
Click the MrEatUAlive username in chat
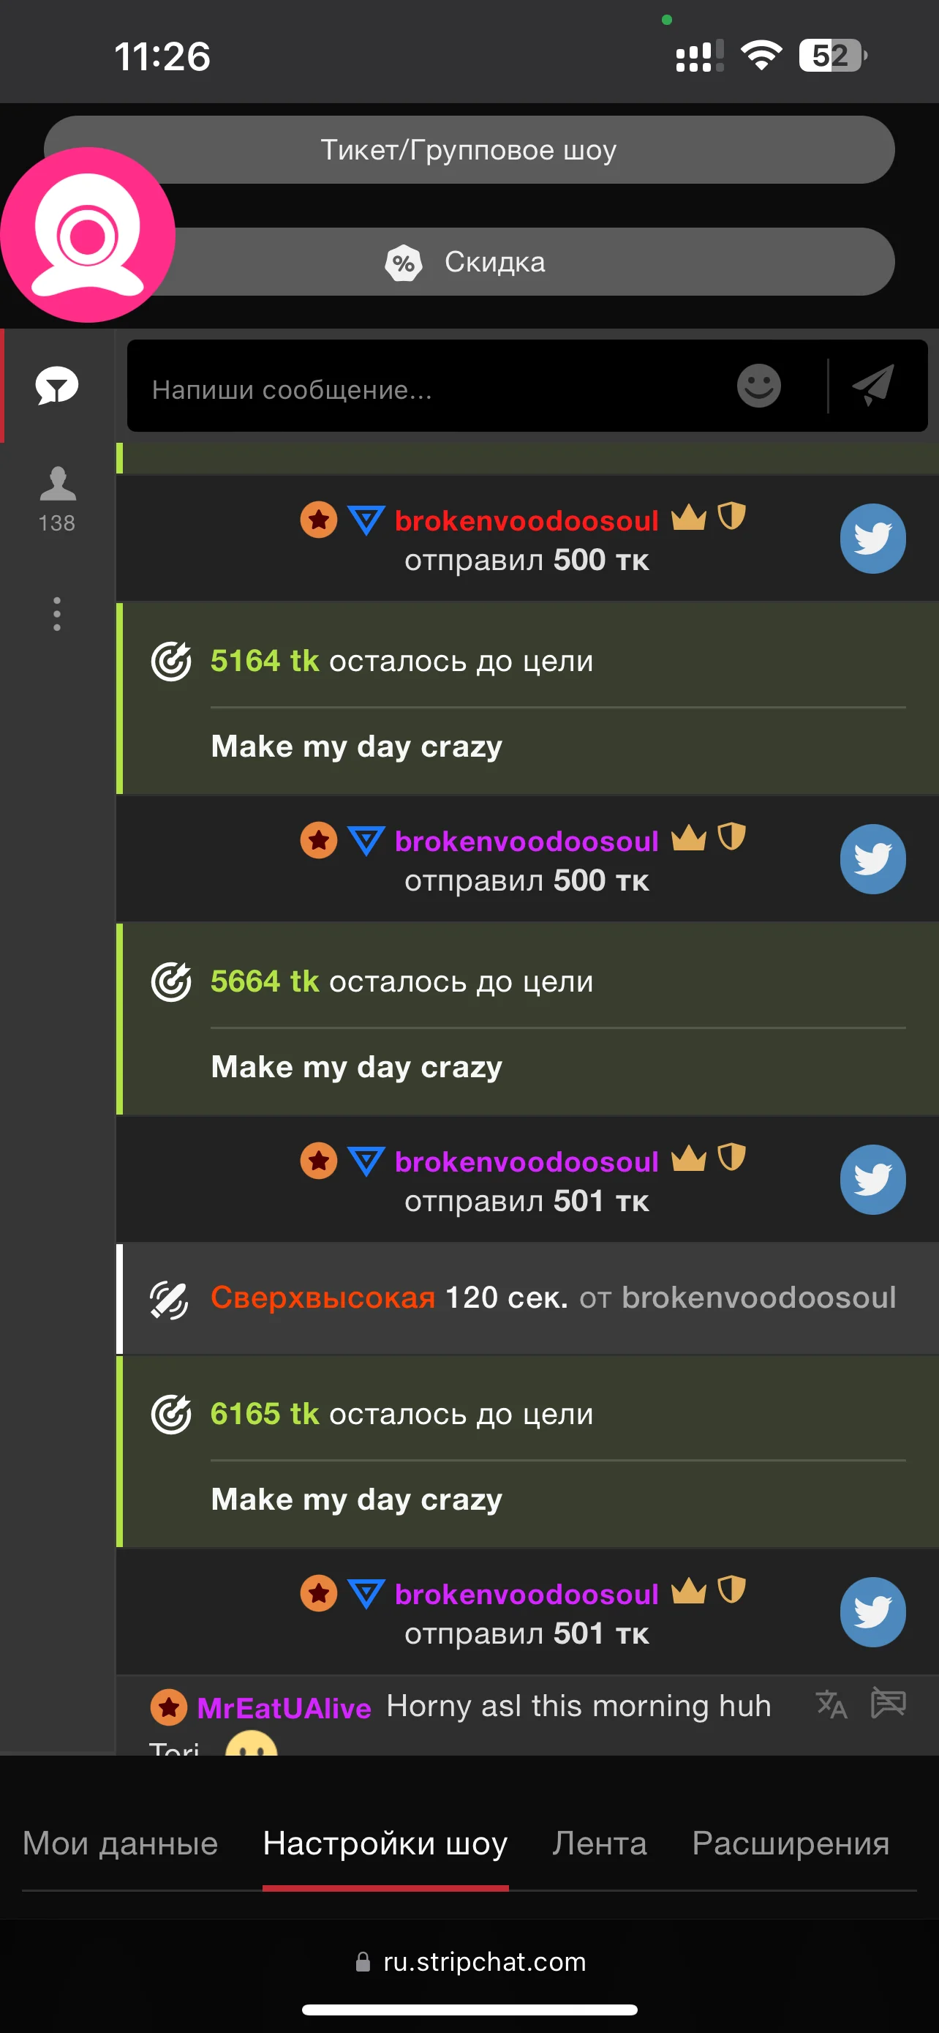click(x=284, y=1707)
